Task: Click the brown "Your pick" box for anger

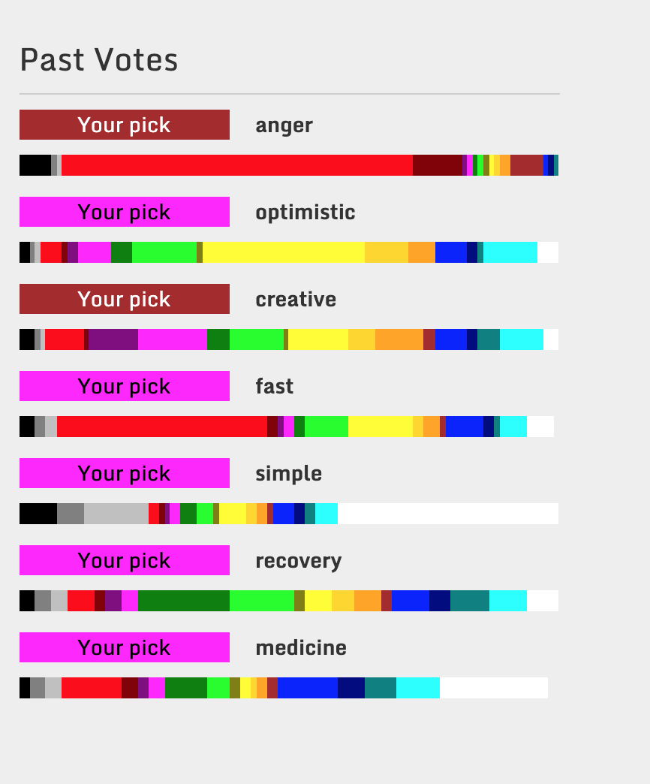Action: click(x=125, y=125)
